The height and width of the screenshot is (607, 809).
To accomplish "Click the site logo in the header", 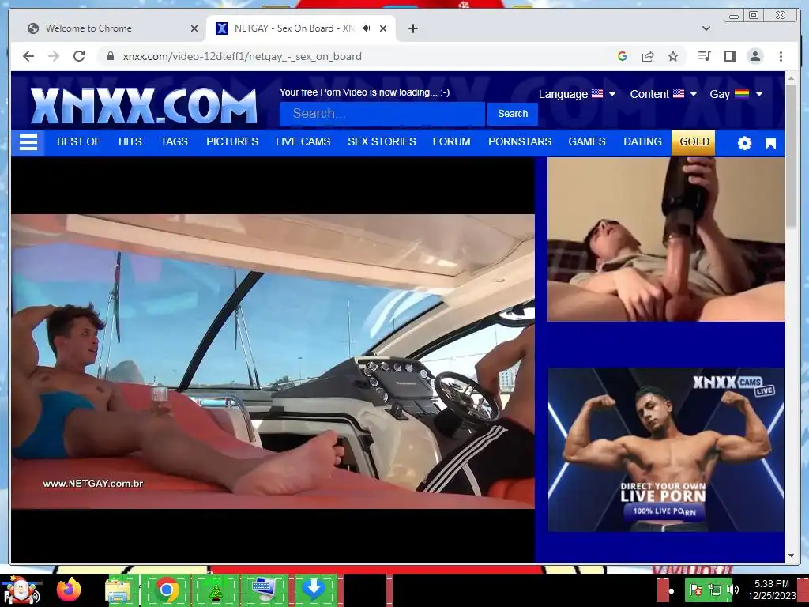I will coord(144,105).
